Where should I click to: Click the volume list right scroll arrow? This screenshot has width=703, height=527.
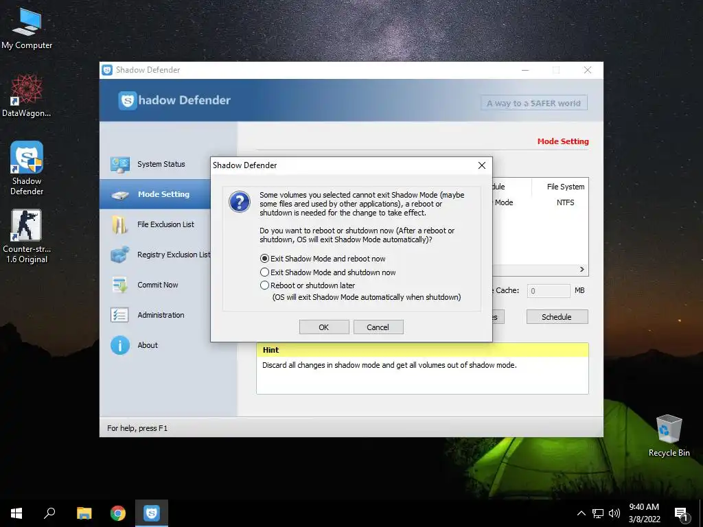(582, 269)
